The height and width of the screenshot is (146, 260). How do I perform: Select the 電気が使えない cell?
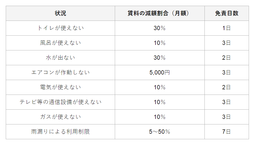point(60,87)
